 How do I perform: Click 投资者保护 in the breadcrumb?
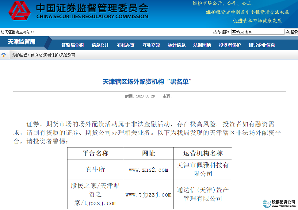tap(49, 55)
